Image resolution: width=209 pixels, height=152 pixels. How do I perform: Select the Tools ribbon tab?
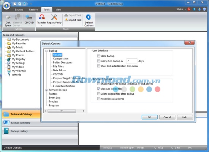click(46, 9)
